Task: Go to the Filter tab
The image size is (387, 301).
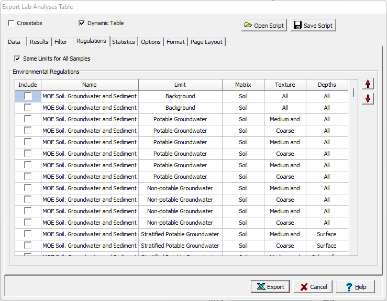Action: [61, 42]
